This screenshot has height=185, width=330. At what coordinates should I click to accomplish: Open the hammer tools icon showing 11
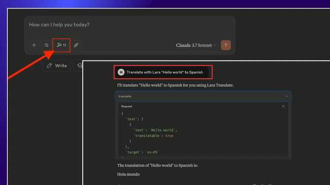[x=61, y=45]
